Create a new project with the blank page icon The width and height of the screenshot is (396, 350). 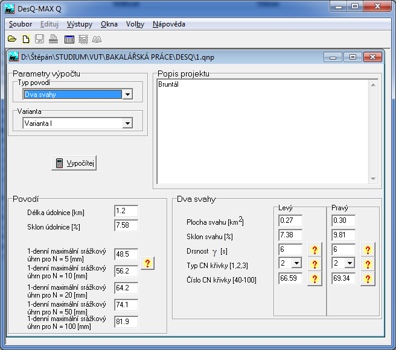pyautogui.click(x=26, y=39)
